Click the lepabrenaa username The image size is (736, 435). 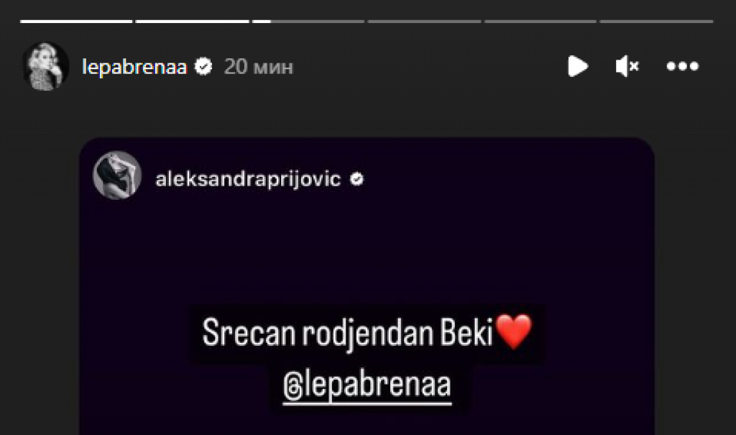click(x=134, y=67)
